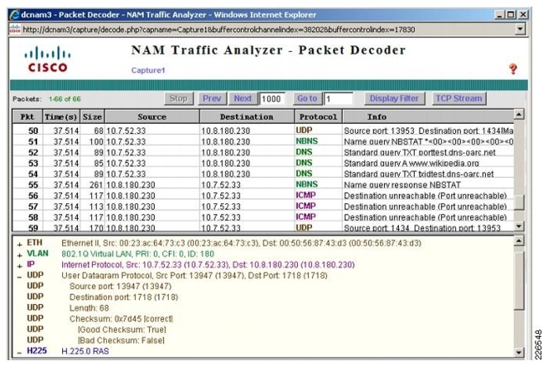Screen dimensions: 548x366
Task: Click the Internet Protocol Src/Dst line
Action: 208,265
